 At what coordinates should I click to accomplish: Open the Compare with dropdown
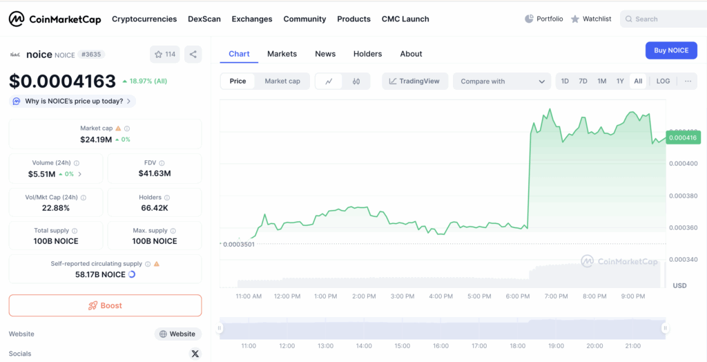502,82
